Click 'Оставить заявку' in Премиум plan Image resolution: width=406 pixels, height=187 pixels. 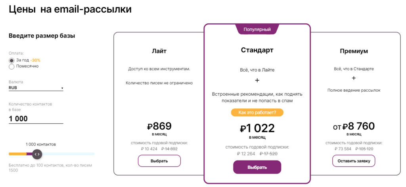[354, 161]
